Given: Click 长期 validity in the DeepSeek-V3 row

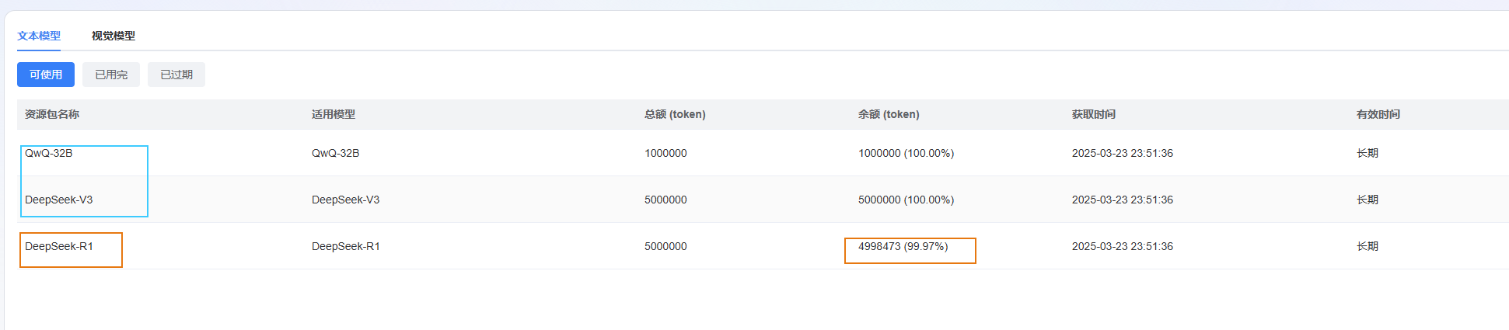Looking at the screenshot, I should tap(1368, 200).
